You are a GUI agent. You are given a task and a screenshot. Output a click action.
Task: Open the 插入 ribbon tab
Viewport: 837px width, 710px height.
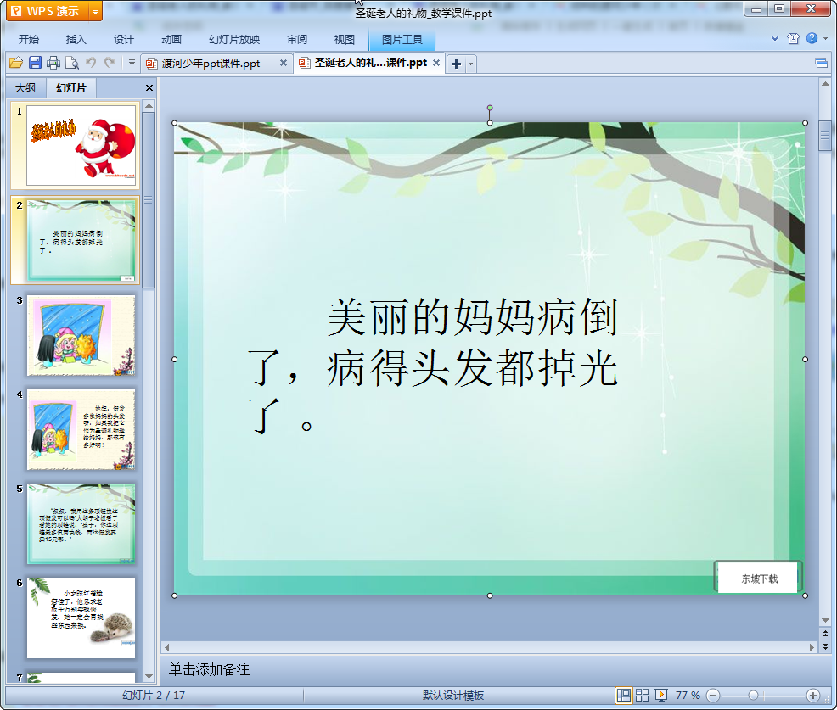pos(76,40)
